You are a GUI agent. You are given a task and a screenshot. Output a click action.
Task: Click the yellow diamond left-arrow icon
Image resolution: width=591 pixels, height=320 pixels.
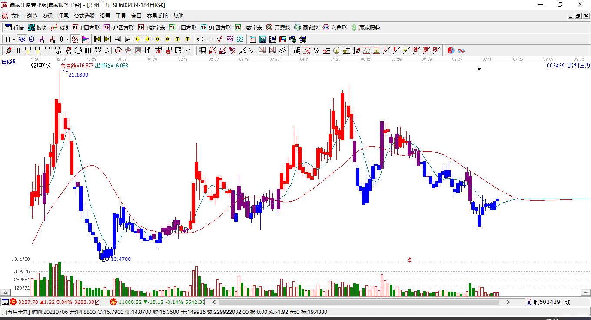(x=138, y=39)
